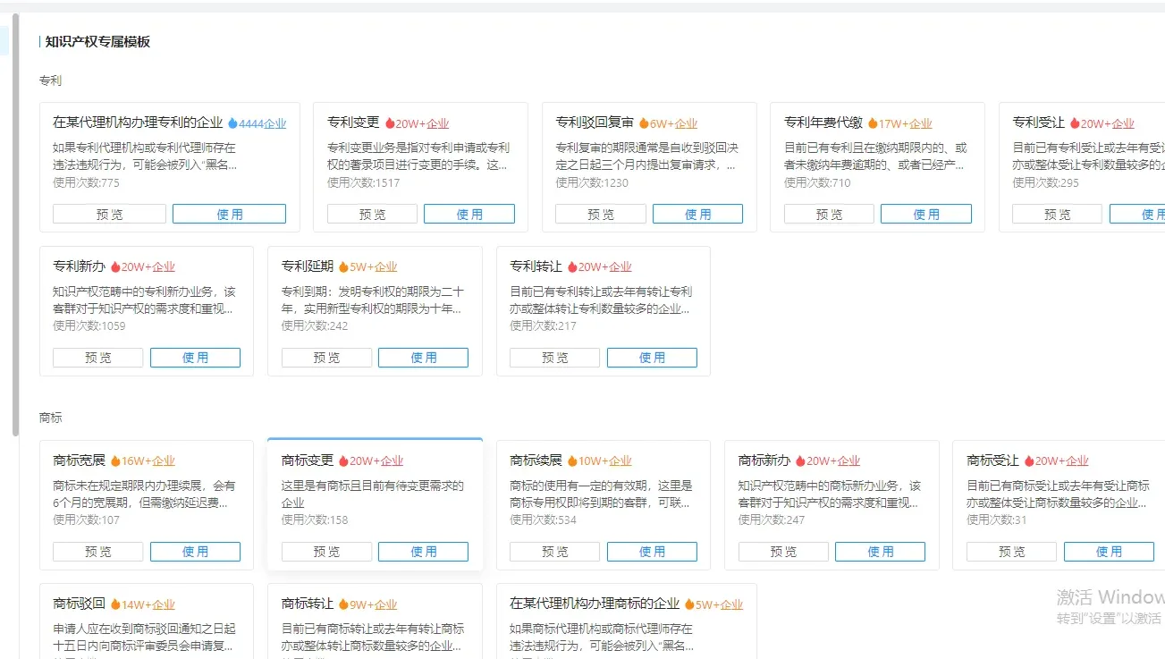Open the 17W+企业 link on 专利年费代缴
The image size is (1165, 659).
pyautogui.click(x=906, y=123)
